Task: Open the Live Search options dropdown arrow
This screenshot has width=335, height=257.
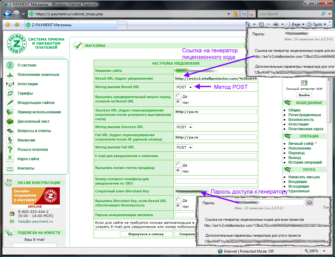Action: coord(329,14)
